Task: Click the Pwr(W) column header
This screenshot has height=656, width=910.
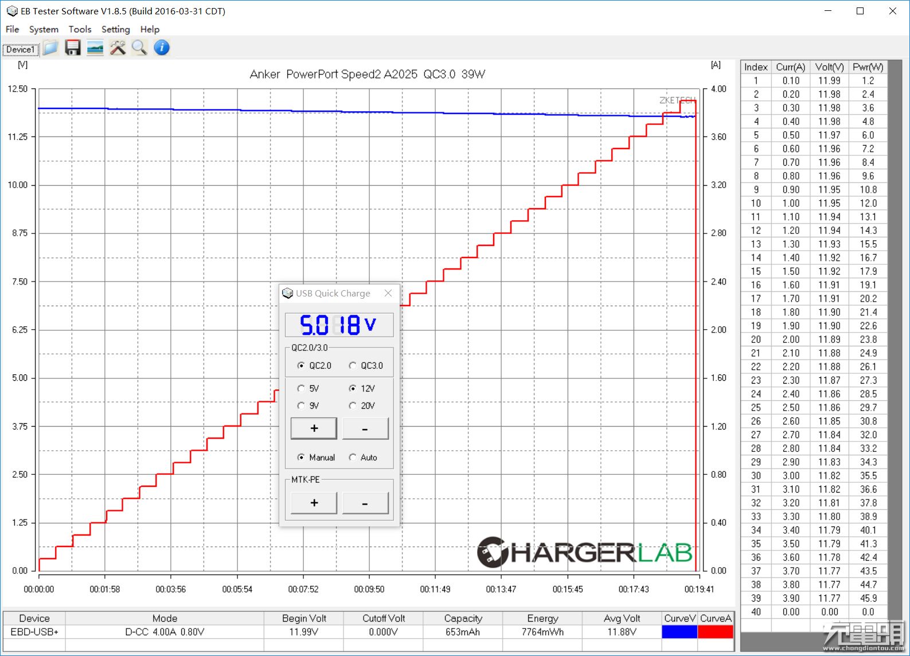Action: [868, 67]
